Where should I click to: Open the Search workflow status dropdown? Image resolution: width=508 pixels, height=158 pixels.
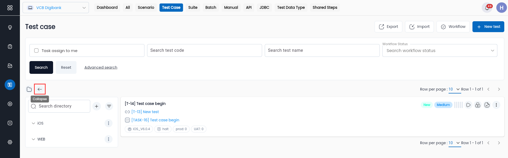point(440,50)
